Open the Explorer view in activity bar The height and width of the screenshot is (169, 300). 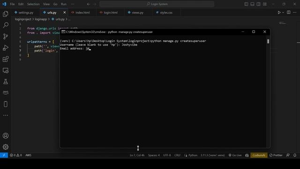(x=6, y=14)
